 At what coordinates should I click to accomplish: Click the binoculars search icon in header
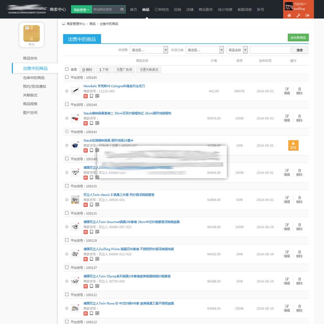pos(122,9)
